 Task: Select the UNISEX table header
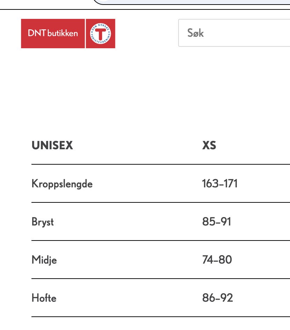tap(52, 145)
